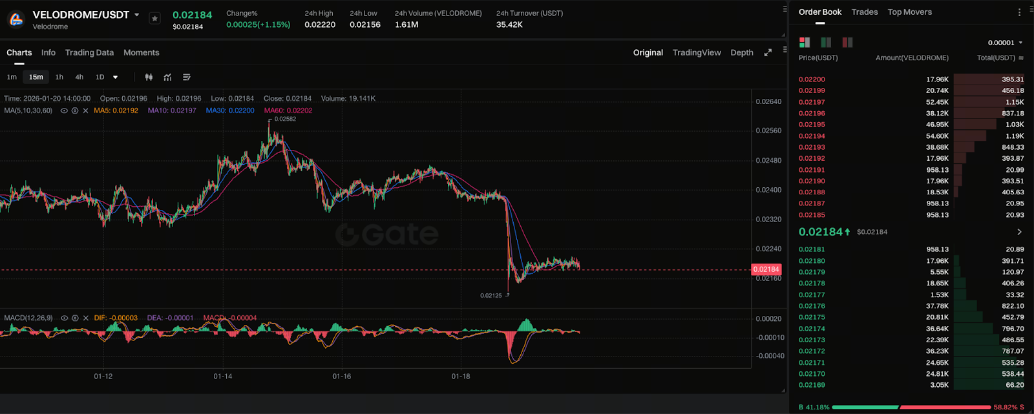Click ask price 0.02190 row
1034x414 pixels.
point(911,181)
